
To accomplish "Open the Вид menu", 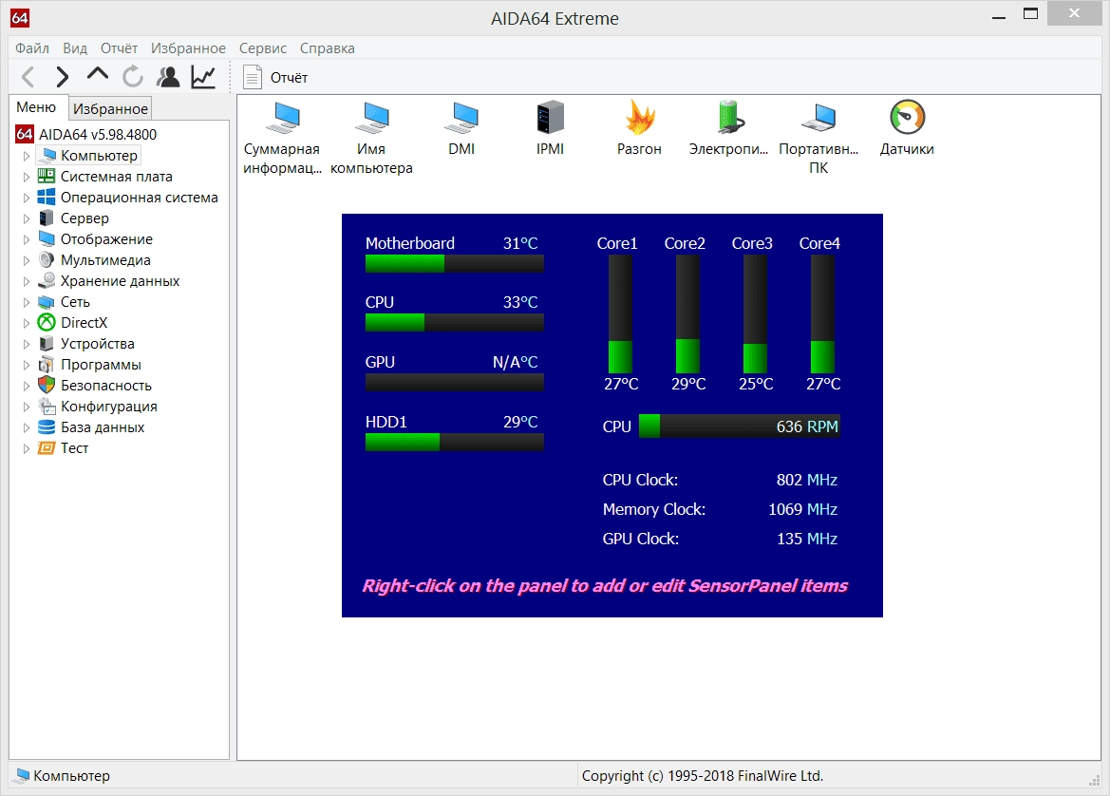I will (x=75, y=48).
